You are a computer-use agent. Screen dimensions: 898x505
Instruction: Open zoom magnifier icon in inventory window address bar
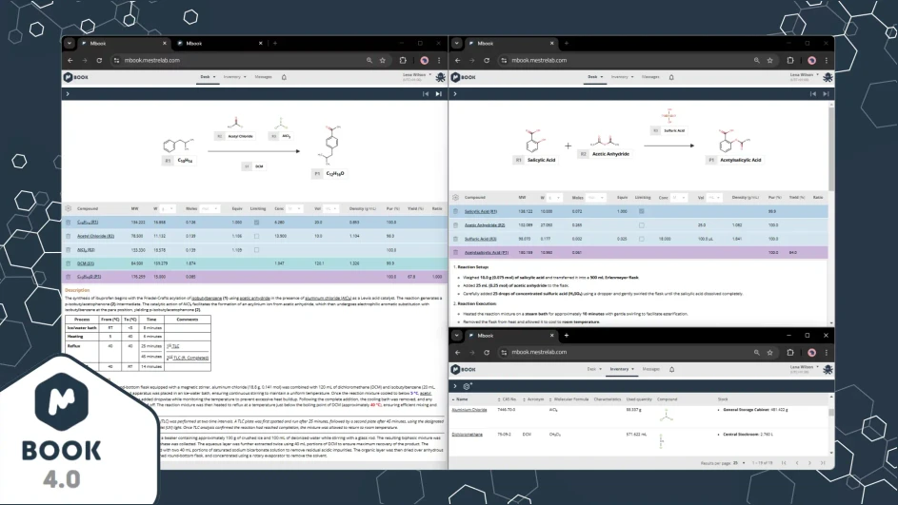[x=756, y=352]
